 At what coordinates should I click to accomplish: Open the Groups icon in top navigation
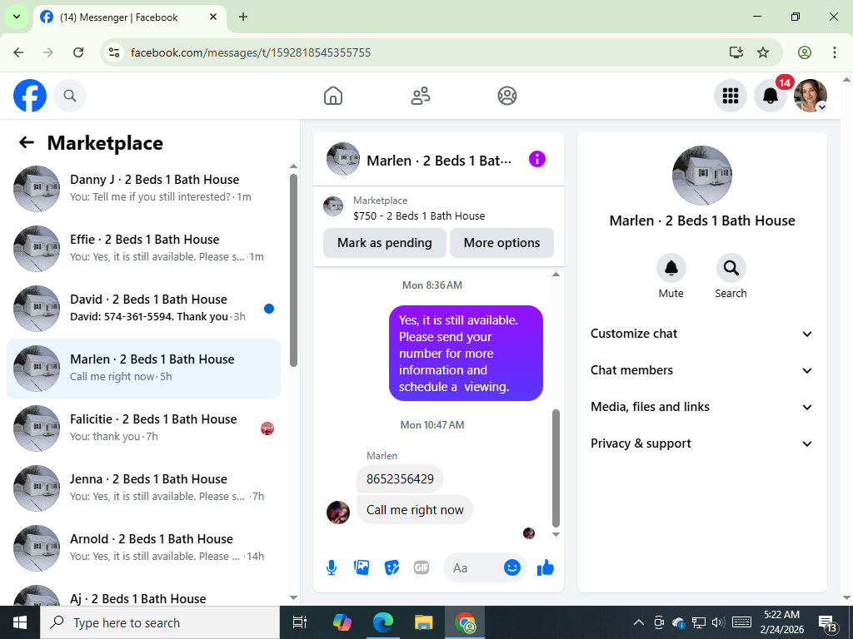pyautogui.click(x=507, y=96)
